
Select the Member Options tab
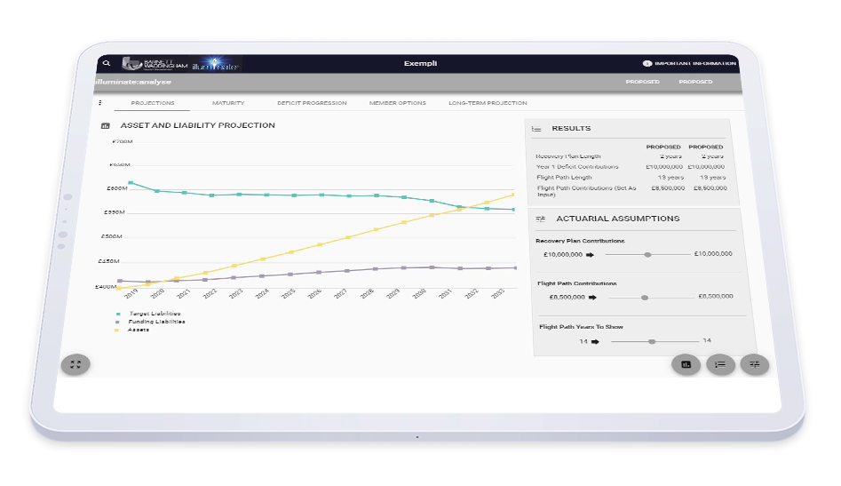(398, 103)
